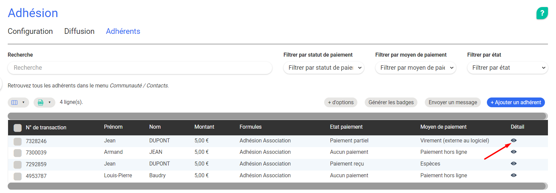Click last name Baudry
This screenshot has width=556, height=193.
[157, 176]
